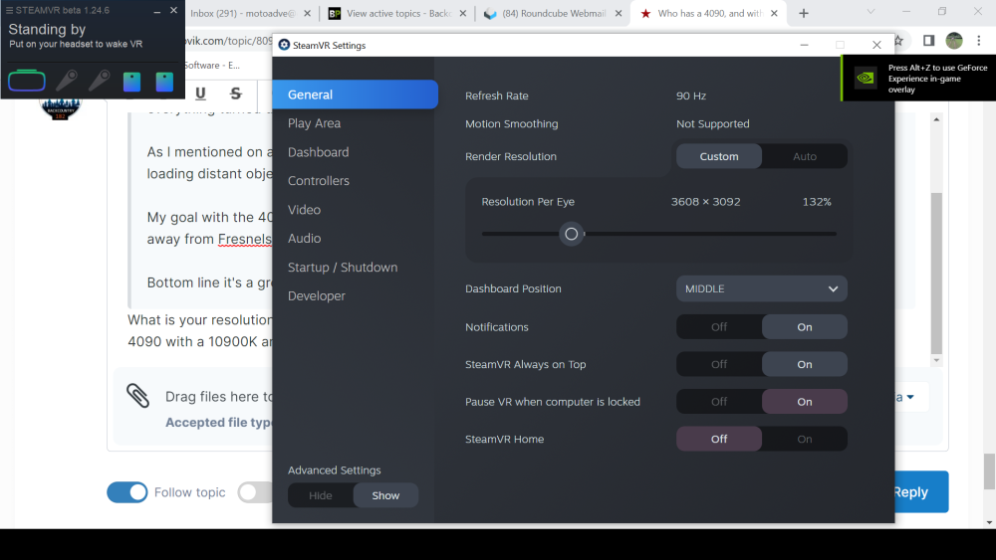Click the NVIDIA GeForce Experience overlay icon
Image resolution: width=996 pixels, height=560 pixels.
click(x=866, y=78)
